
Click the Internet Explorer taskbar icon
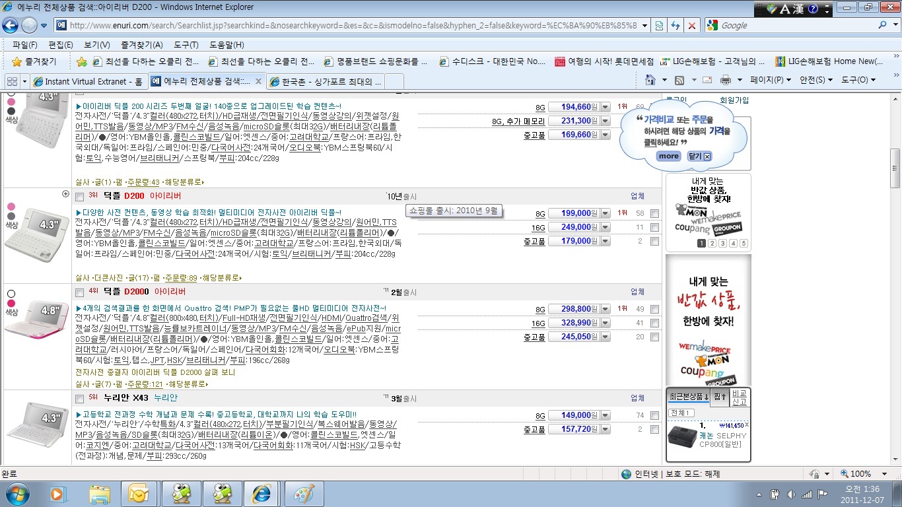click(261, 493)
